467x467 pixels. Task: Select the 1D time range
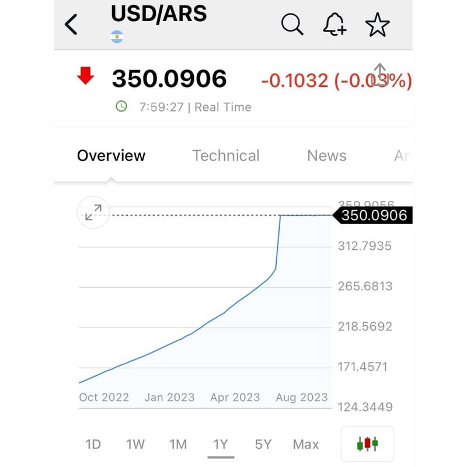tap(93, 444)
